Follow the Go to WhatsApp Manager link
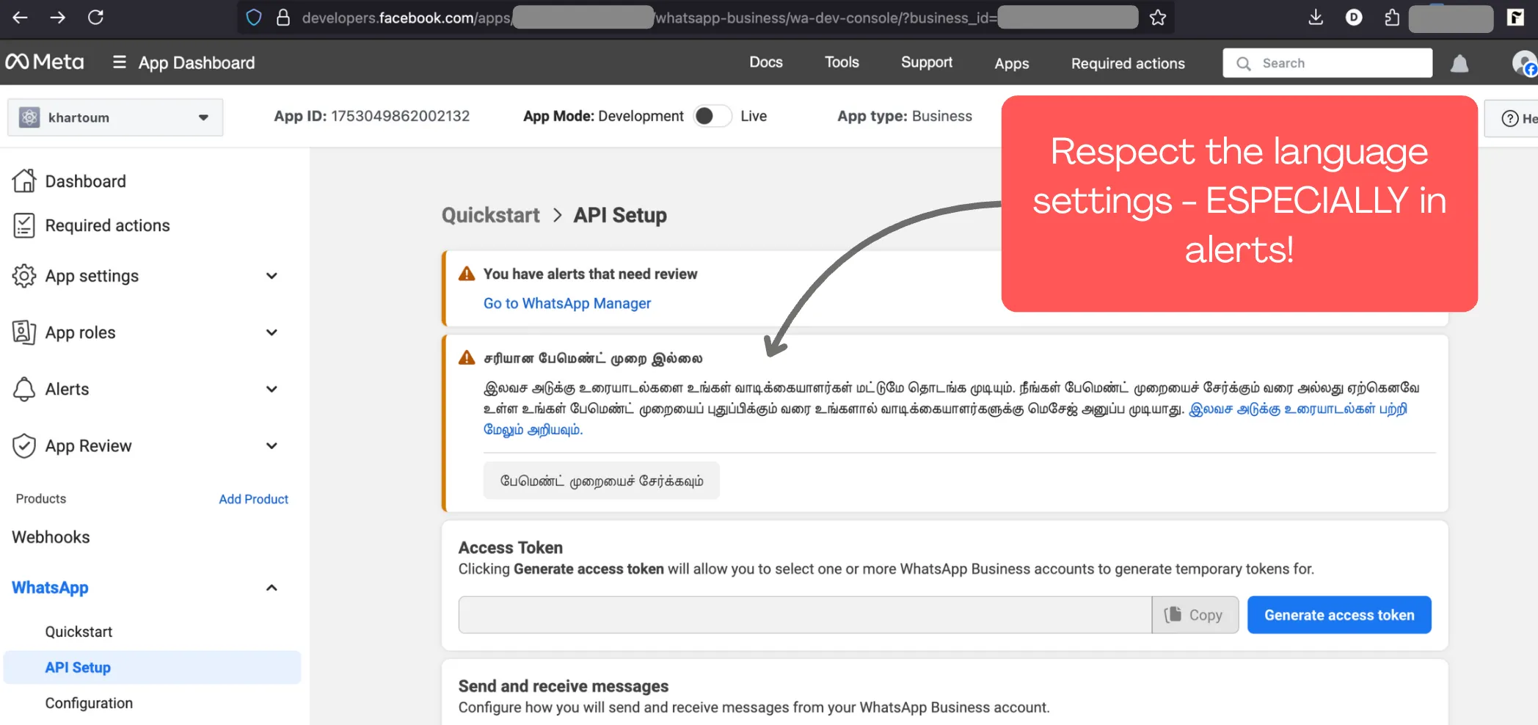1538x725 pixels. click(566, 303)
